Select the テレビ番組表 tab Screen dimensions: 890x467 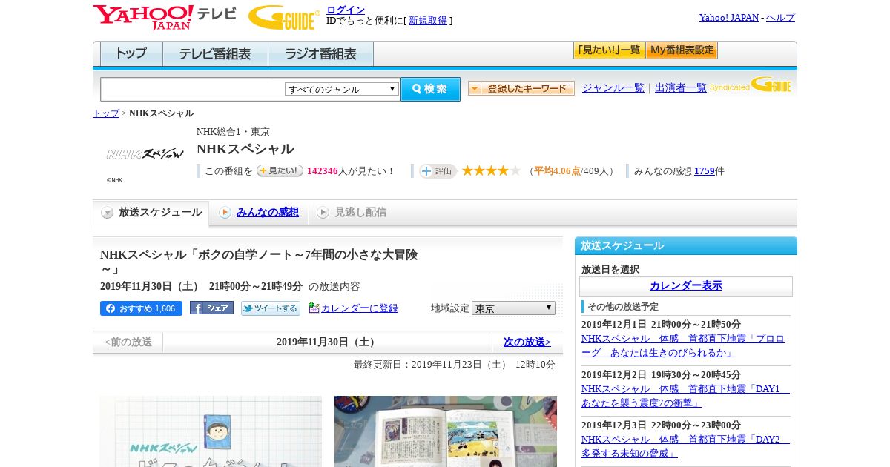(x=215, y=54)
